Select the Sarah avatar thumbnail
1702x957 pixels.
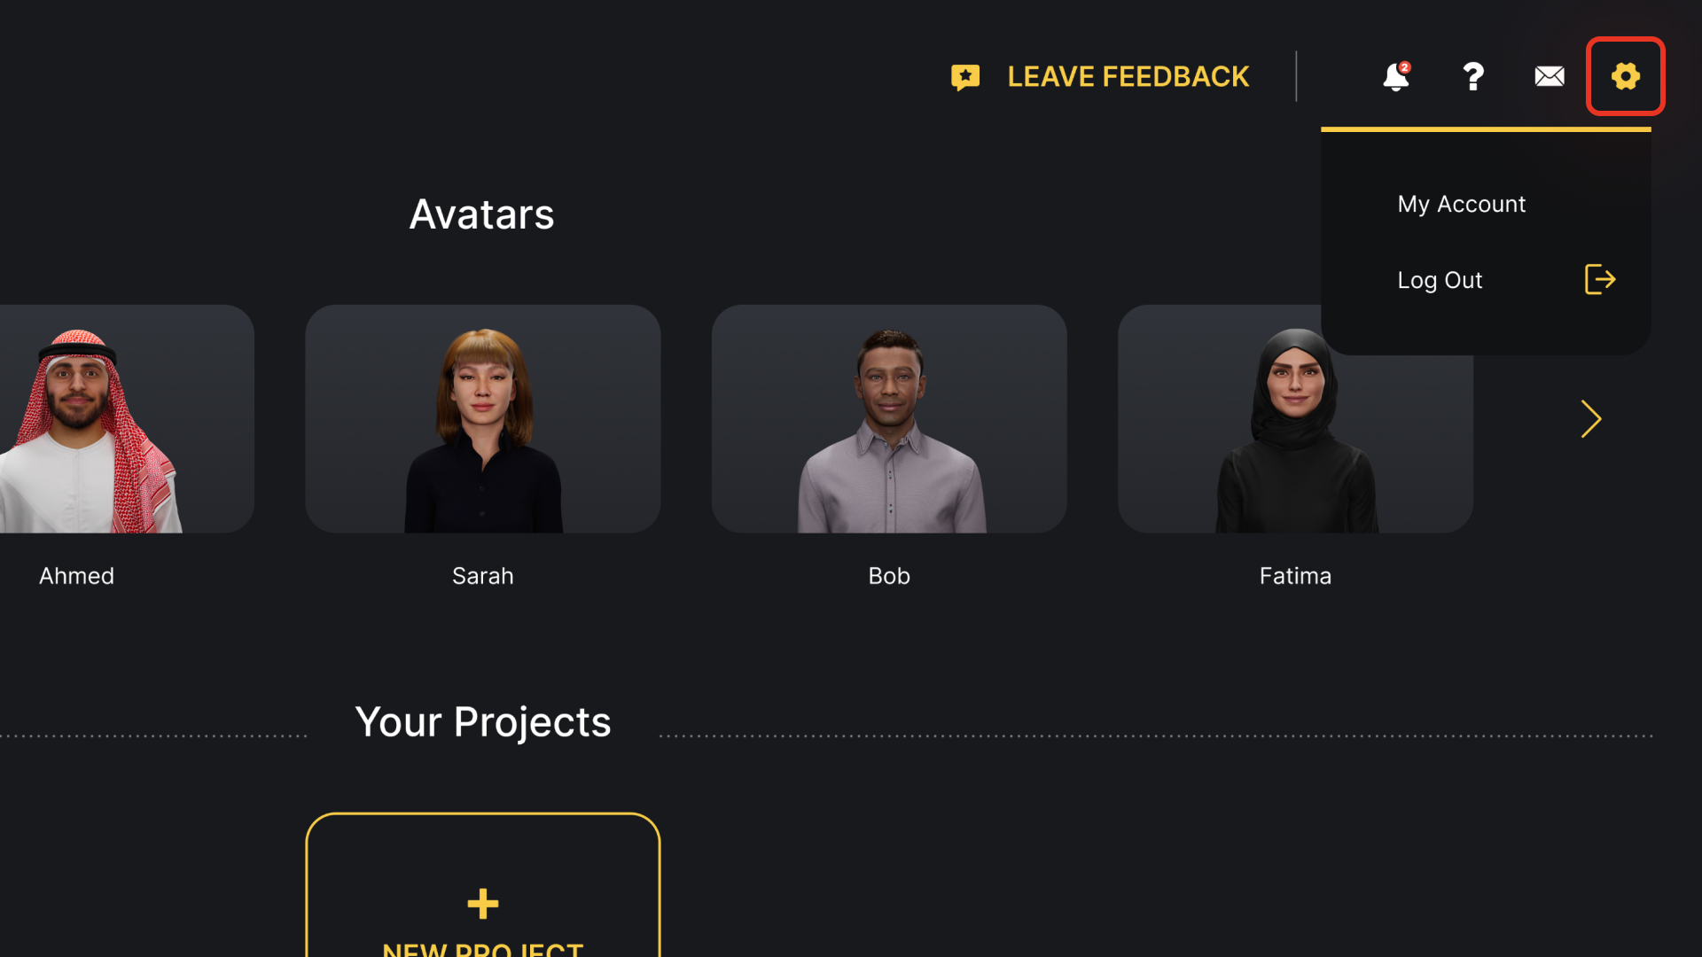pos(483,419)
